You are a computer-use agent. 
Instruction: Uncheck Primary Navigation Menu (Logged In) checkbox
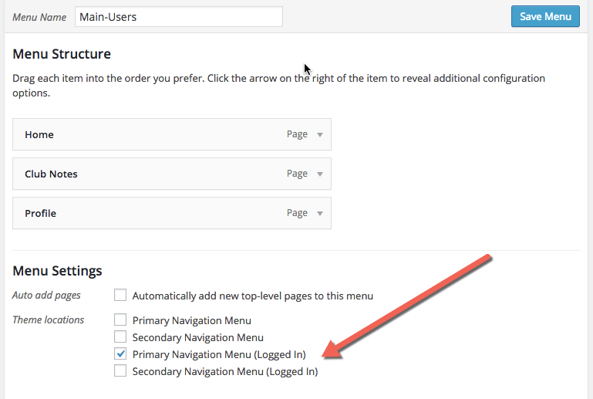(120, 354)
